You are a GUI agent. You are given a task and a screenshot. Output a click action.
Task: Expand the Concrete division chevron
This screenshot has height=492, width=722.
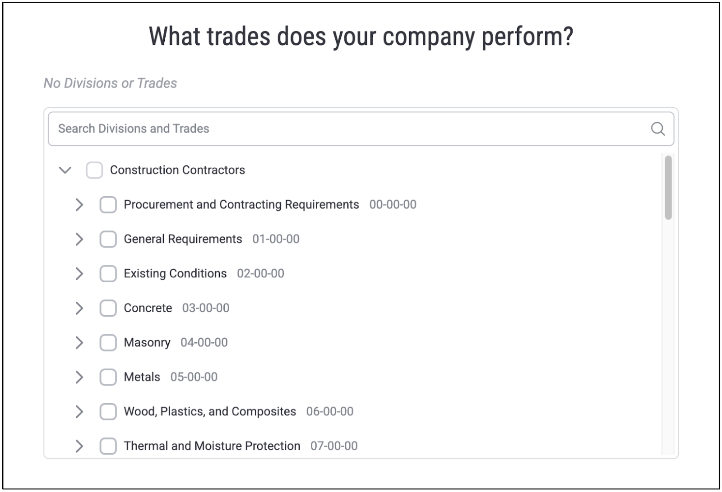(79, 308)
